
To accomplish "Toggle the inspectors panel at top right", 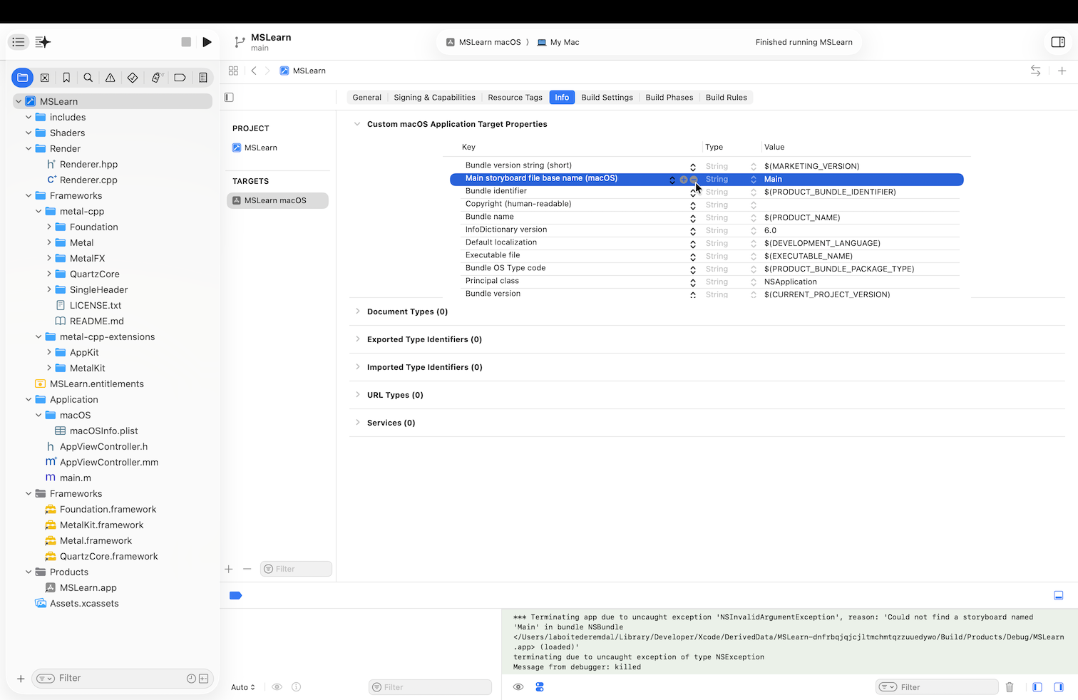I will coord(1058,42).
